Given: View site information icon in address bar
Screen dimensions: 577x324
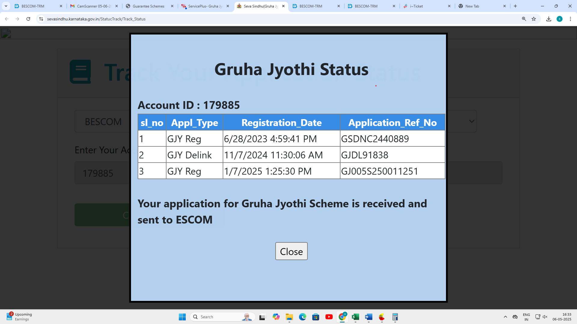Looking at the screenshot, I should (41, 19).
